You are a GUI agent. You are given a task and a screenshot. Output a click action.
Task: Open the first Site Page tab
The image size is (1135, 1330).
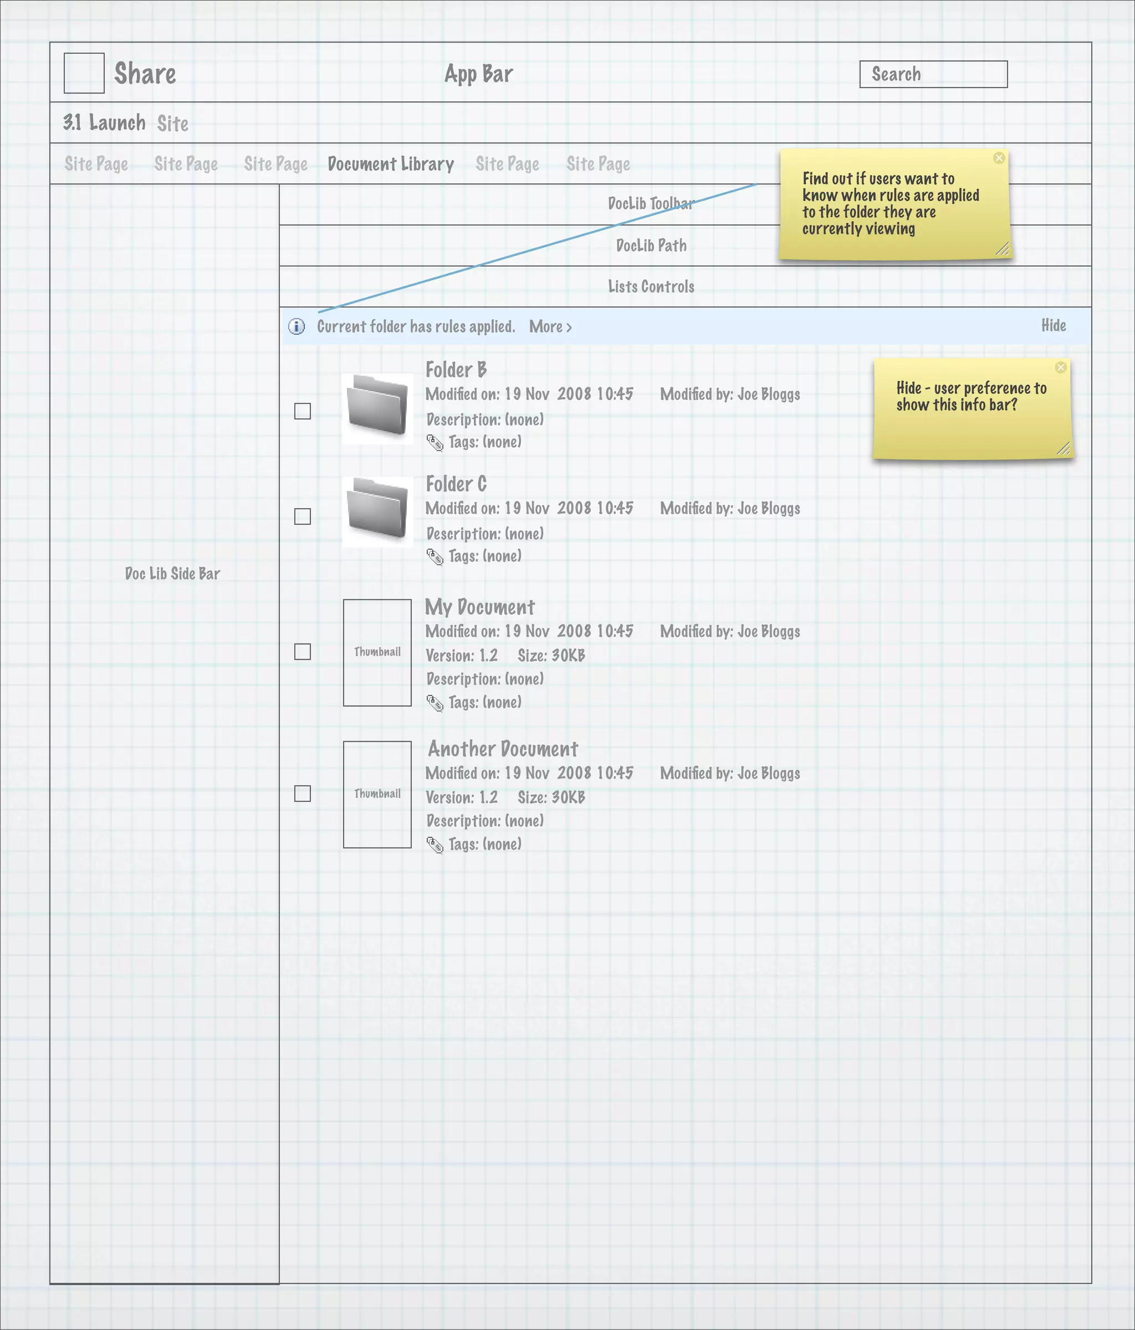coord(96,165)
